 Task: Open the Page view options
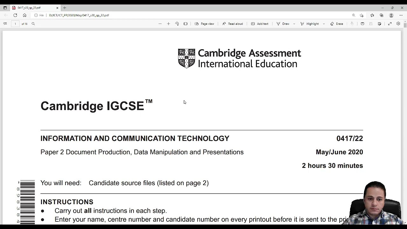tap(204, 24)
